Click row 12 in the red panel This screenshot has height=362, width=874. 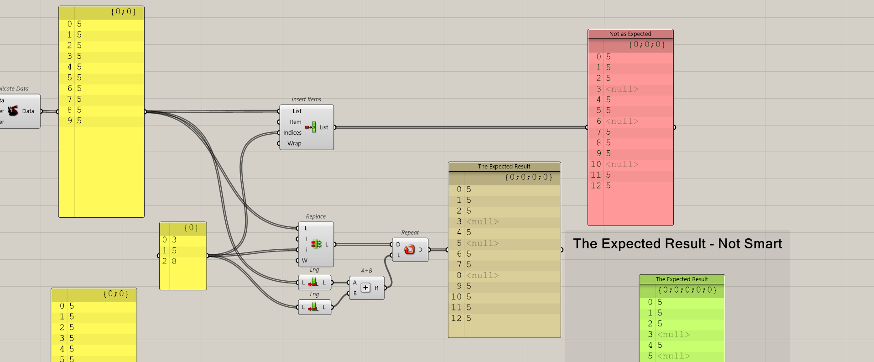pos(630,186)
